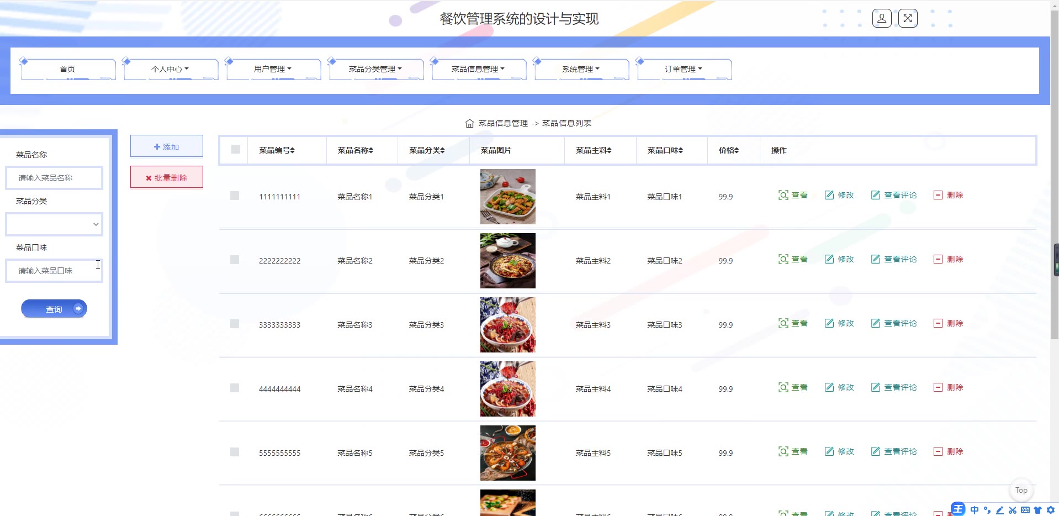This screenshot has width=1059, height=516.
Task: Toggle the select-all checkbox in table header
Action: point(236,149)
